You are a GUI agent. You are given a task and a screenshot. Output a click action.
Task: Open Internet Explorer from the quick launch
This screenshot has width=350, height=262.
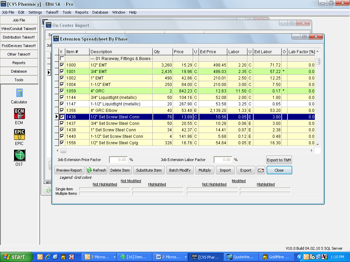click(48, 257)
